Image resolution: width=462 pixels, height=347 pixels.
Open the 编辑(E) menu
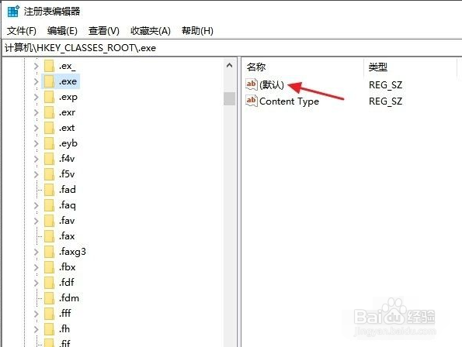62,31
